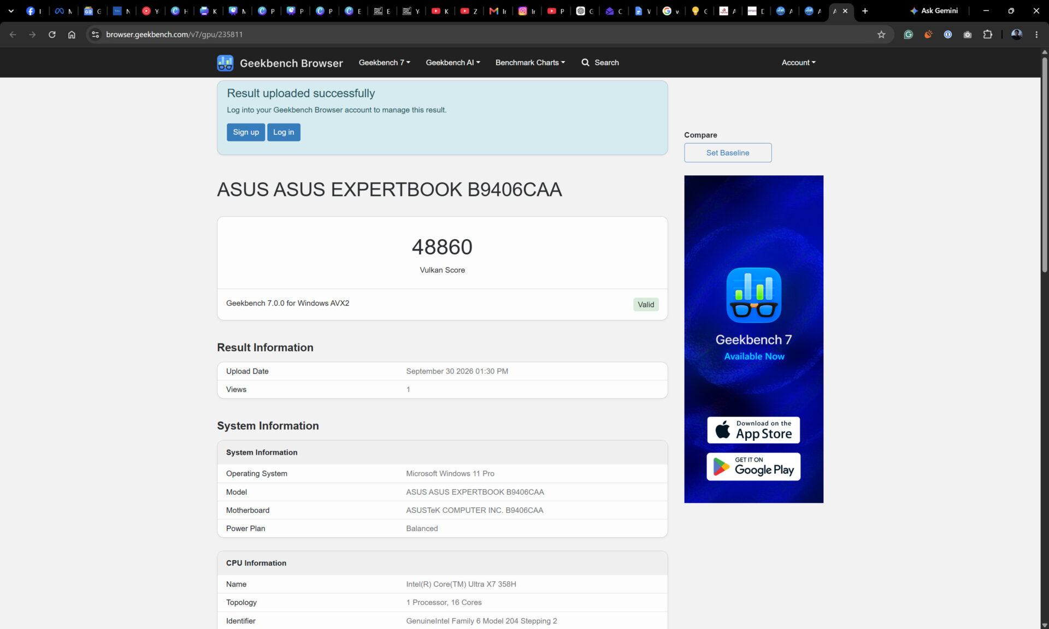Open the profile avatar icon
This screenshot has width=1049, height=629.
(x=1017, y=34)
